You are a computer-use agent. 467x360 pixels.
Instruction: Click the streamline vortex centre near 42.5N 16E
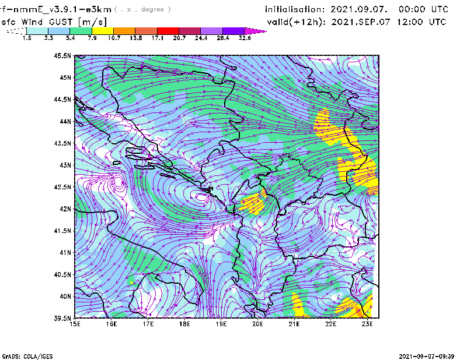click(119, 182)
